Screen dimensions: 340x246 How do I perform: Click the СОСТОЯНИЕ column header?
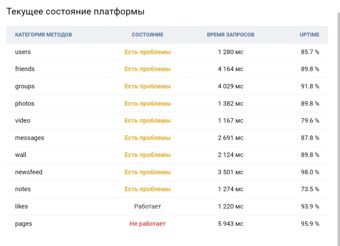(x=148, y=35)
